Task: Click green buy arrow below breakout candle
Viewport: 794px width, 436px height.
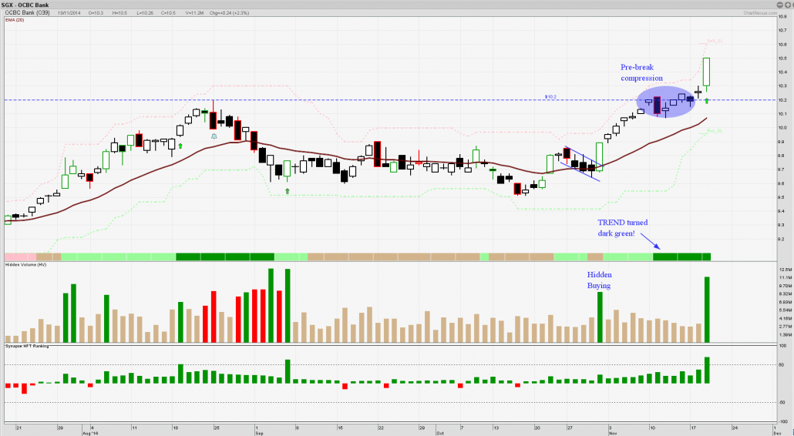Action: click(707, 101)
